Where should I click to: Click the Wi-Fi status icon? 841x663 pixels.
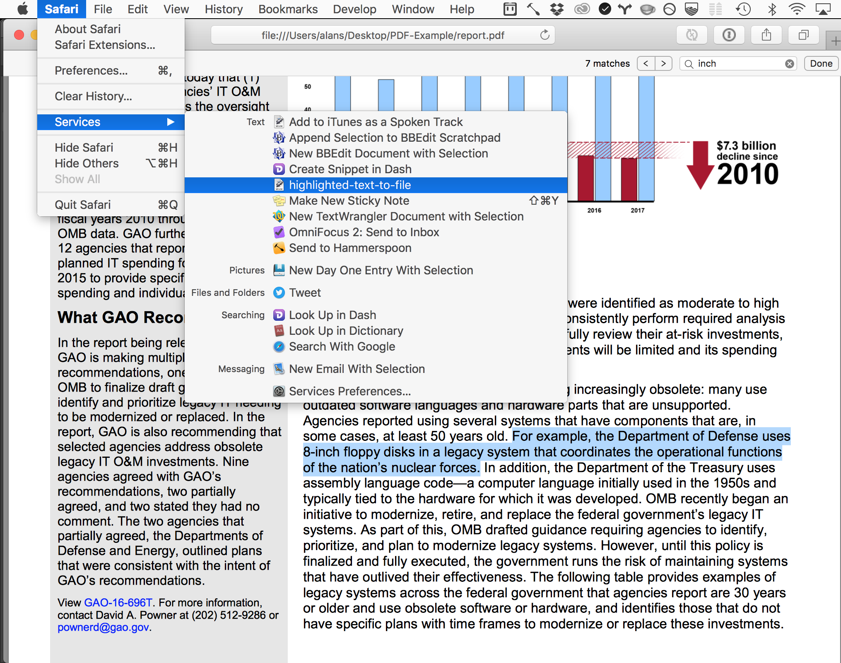pos(796,9)
